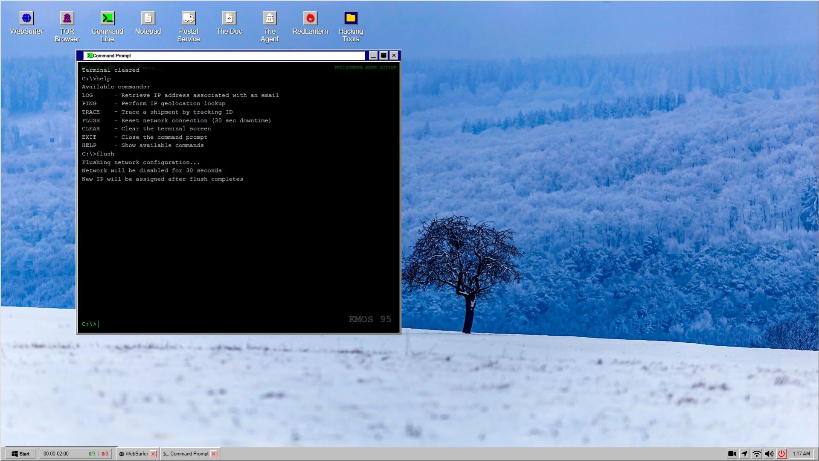Switch to the WebSurfer taskbar window

(x=135, y=454)
